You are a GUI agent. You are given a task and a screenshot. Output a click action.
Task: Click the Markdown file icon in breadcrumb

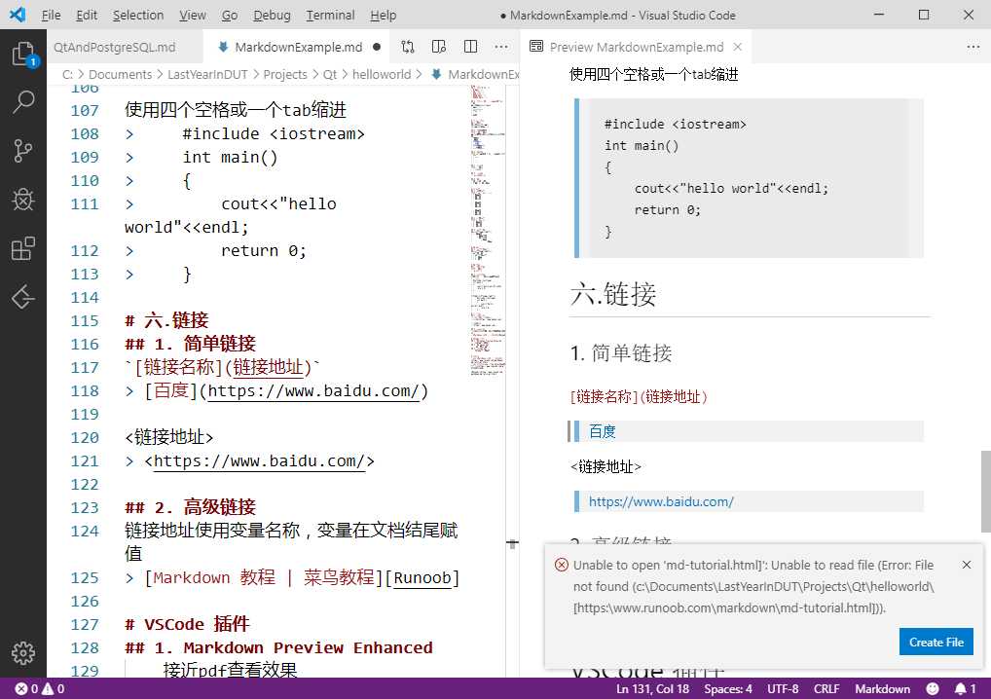pyautogui.click(x=436, y=75)
